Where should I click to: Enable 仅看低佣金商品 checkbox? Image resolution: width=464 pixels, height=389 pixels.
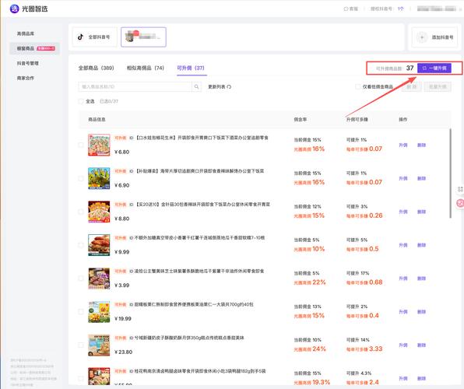pos(358,86)
